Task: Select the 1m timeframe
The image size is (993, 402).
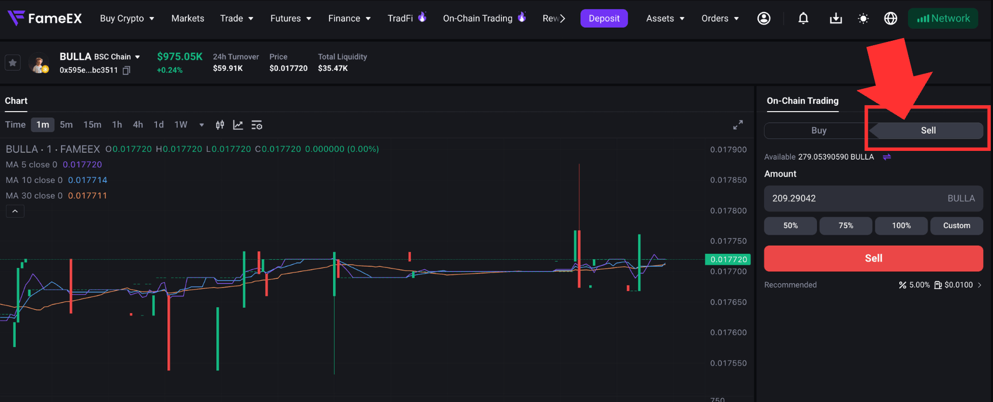Action: pos(43,125)
